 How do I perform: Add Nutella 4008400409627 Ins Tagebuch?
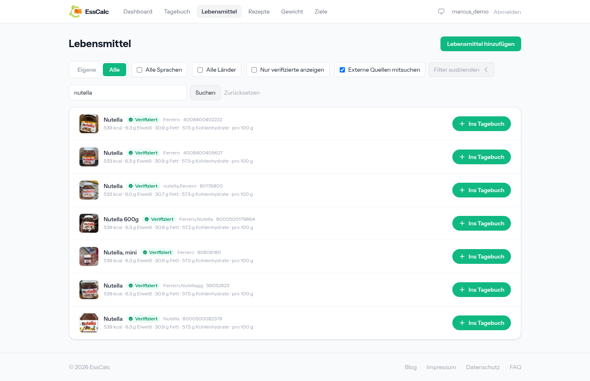click(481, 157)
